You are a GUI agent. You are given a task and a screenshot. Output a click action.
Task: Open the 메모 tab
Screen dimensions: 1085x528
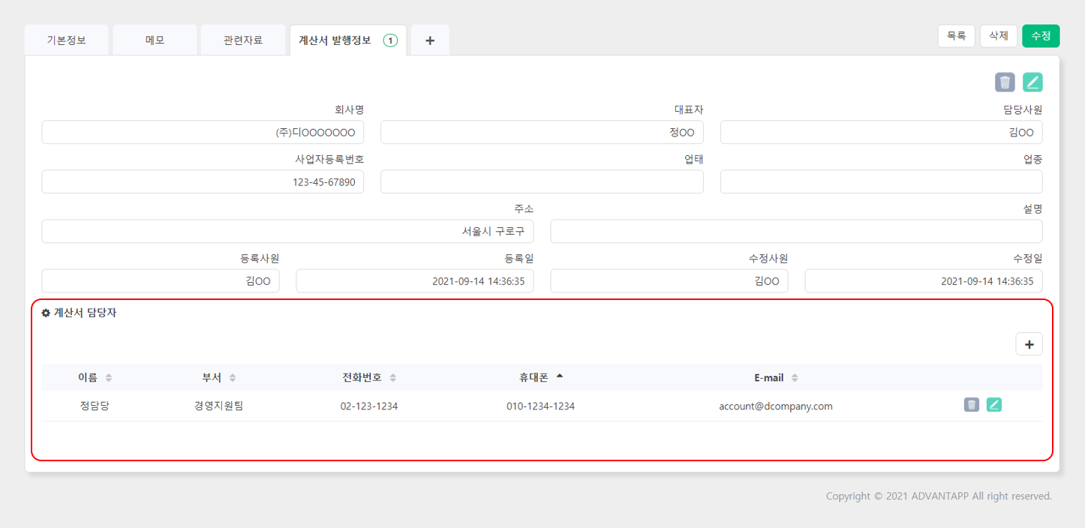pyautogui.click(x=155, y=40)
